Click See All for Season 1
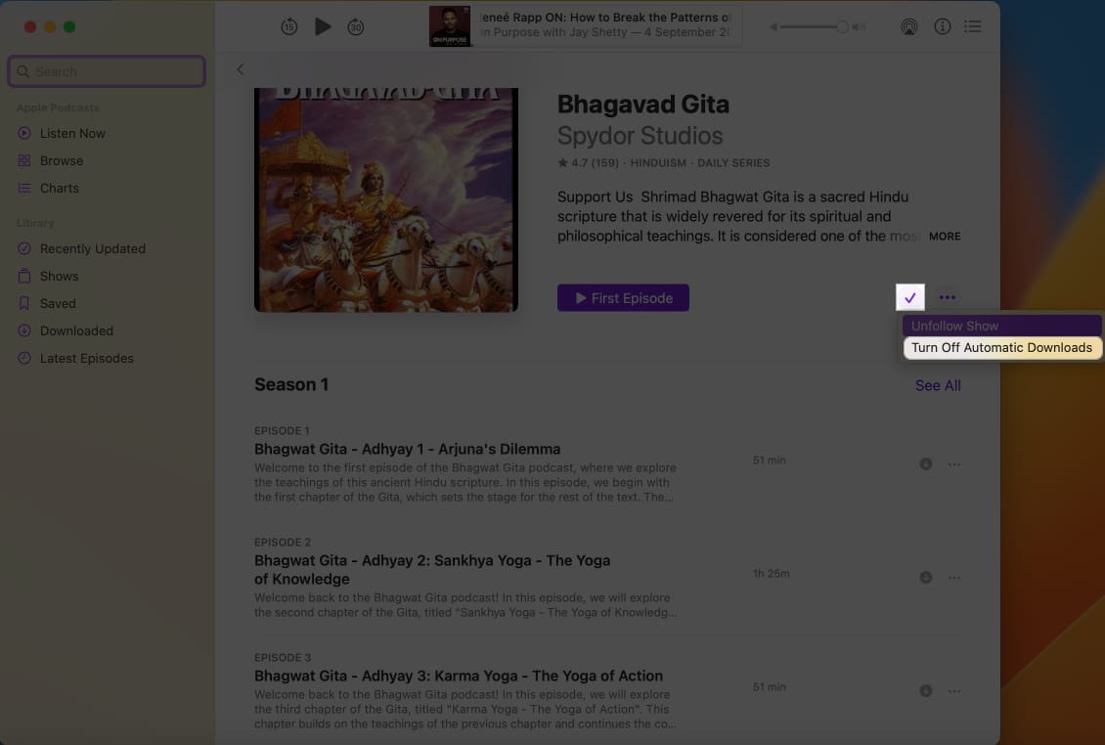Screen dimensions: 1105x745 (938, 385)
